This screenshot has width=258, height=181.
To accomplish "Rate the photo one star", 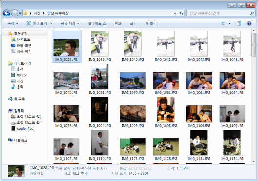I will 130,168.
